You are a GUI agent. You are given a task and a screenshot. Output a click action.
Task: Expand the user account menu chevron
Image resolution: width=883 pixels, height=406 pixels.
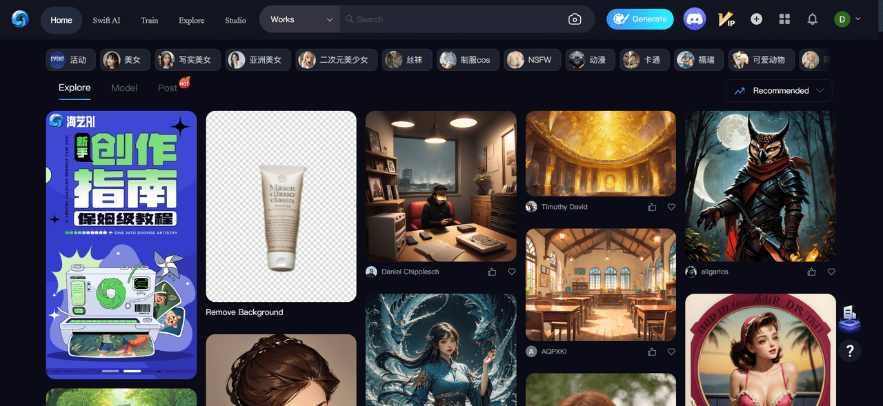858,19
